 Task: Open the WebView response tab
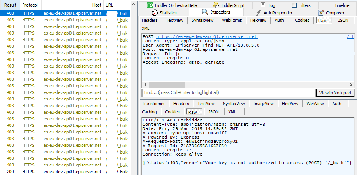315,104
